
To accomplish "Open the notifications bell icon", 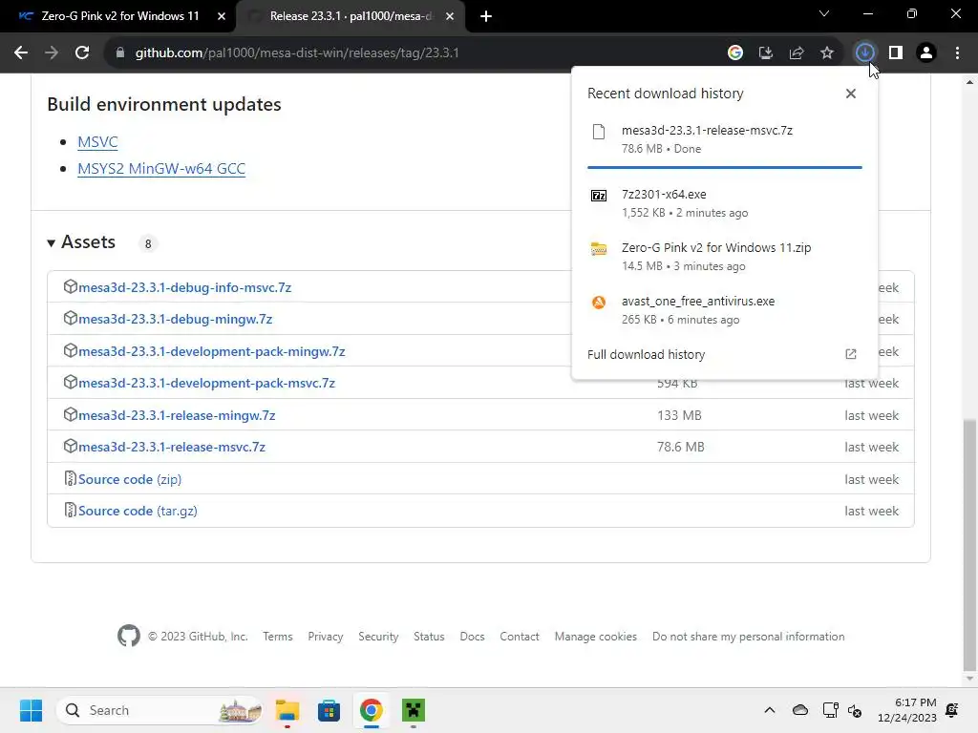I will (952, 710).
